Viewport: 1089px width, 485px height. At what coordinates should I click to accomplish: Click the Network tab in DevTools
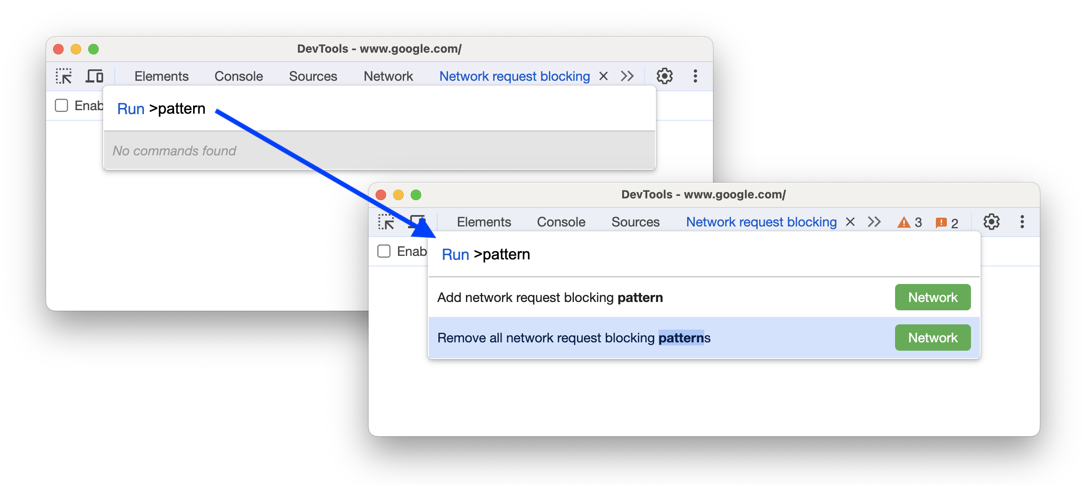click(x=386, y=76)
